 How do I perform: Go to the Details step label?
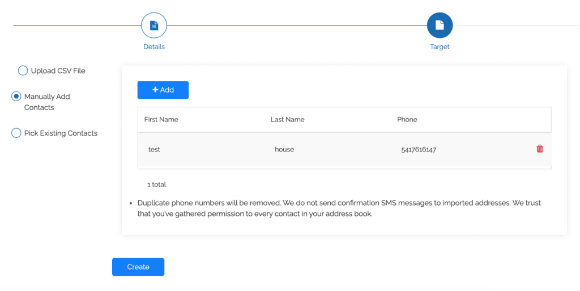[153, 47]
